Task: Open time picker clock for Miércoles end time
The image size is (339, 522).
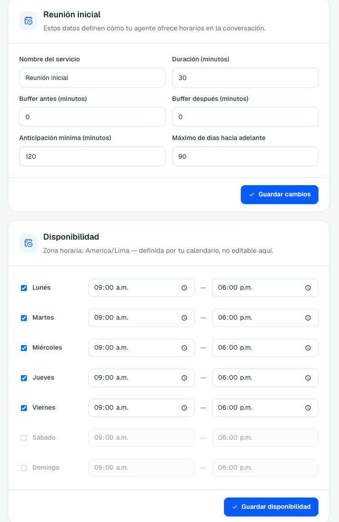Action: point(308,348)
